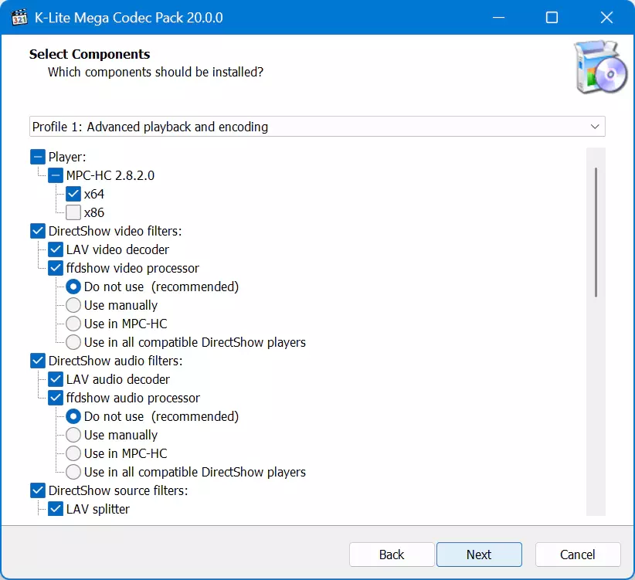Uncheck the x64 checkbox

click(73, 195)
